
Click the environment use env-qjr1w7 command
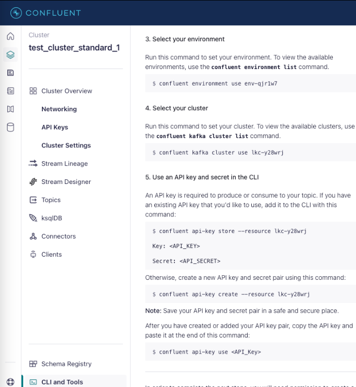click(x=215, y=83)
